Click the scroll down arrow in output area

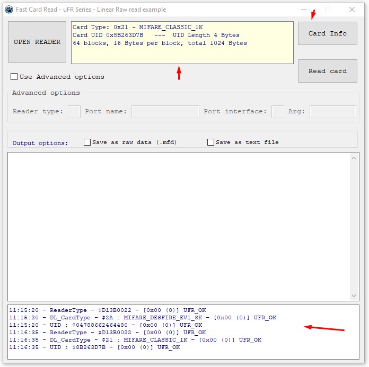(x=354, y=296)
